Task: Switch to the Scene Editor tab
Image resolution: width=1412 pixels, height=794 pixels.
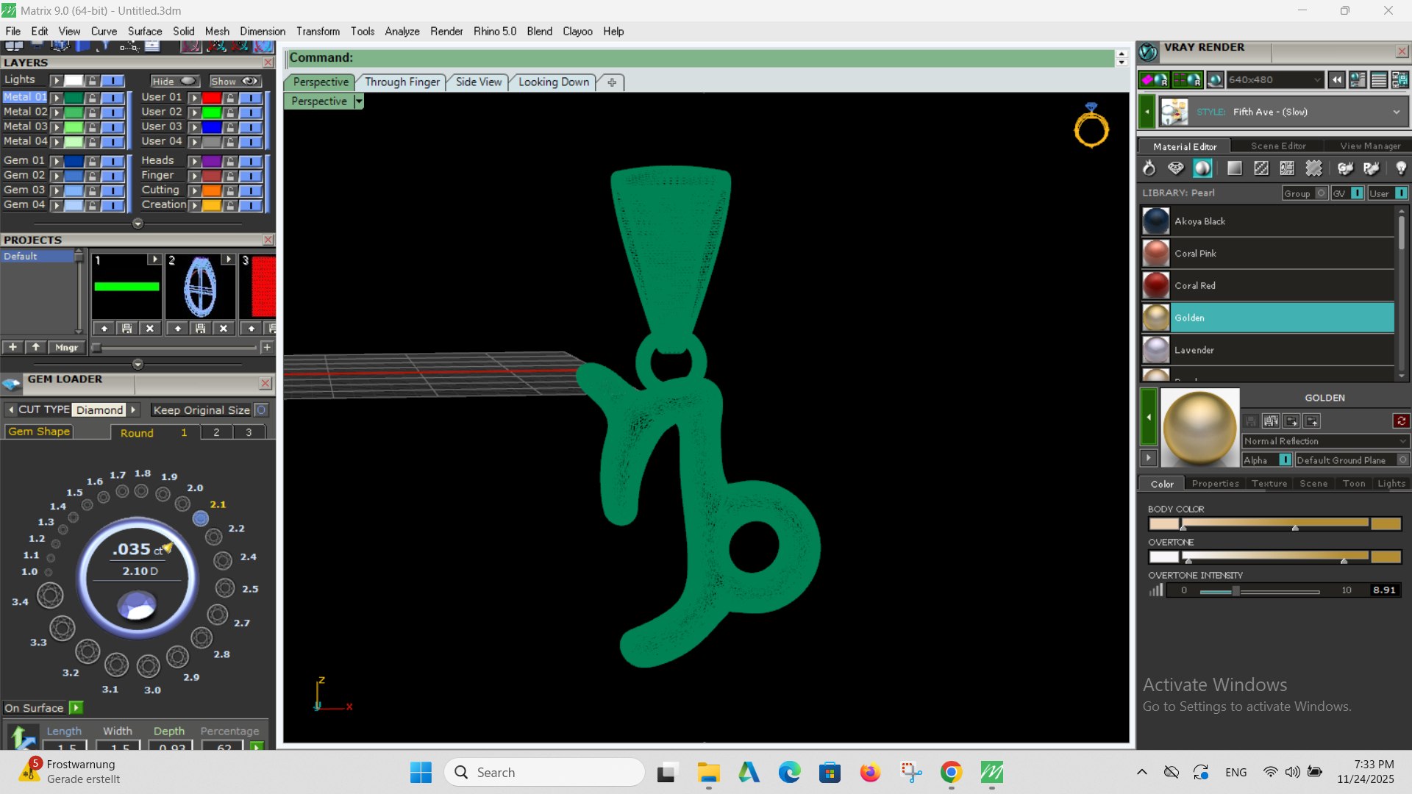Action: click(x=1278, y=146)
